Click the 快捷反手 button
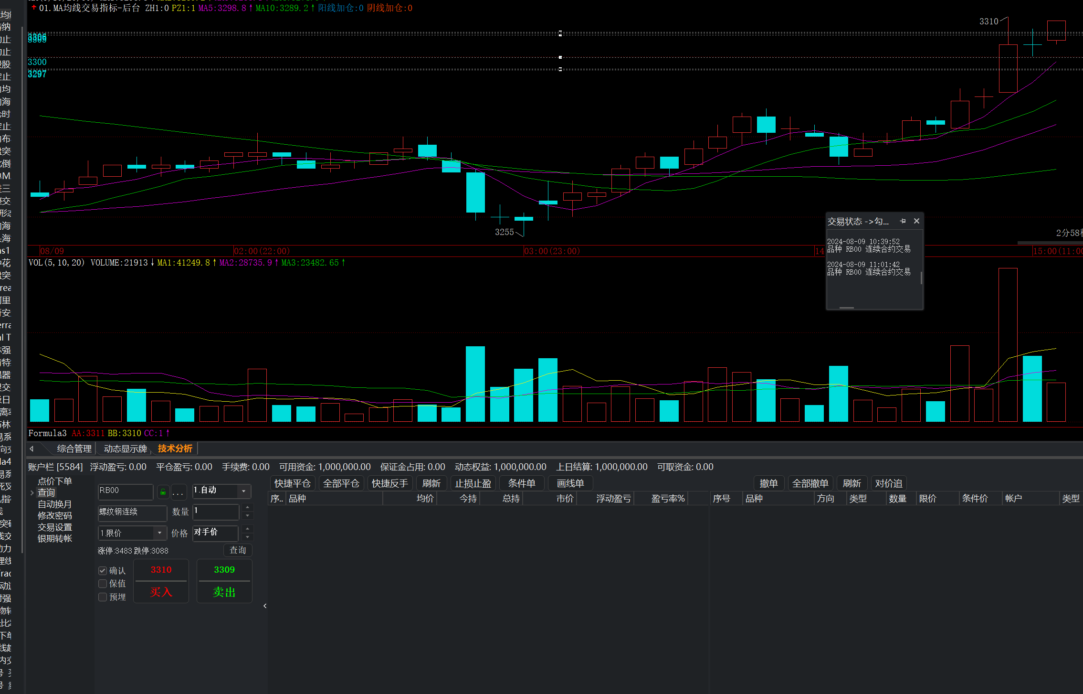The height and width of the screenshot is (694, 1083). (x=390, y=483)
